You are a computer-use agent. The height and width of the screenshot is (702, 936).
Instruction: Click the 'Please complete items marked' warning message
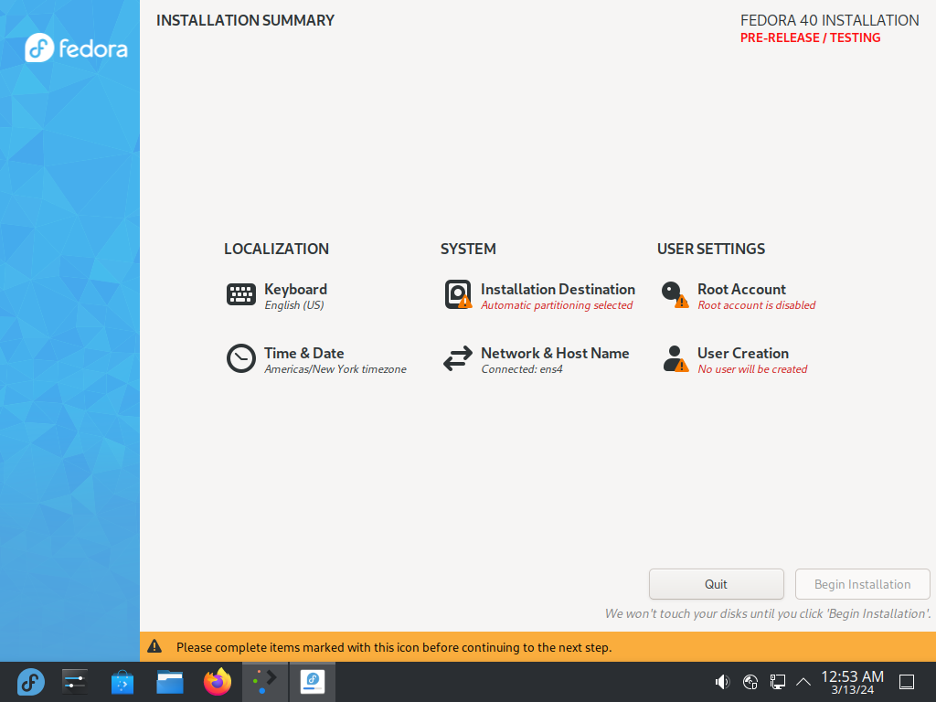pyautogui.click(x=394, y=647)
